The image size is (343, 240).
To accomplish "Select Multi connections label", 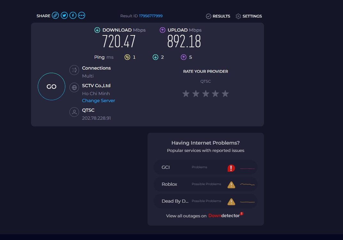I will [88, 76].
